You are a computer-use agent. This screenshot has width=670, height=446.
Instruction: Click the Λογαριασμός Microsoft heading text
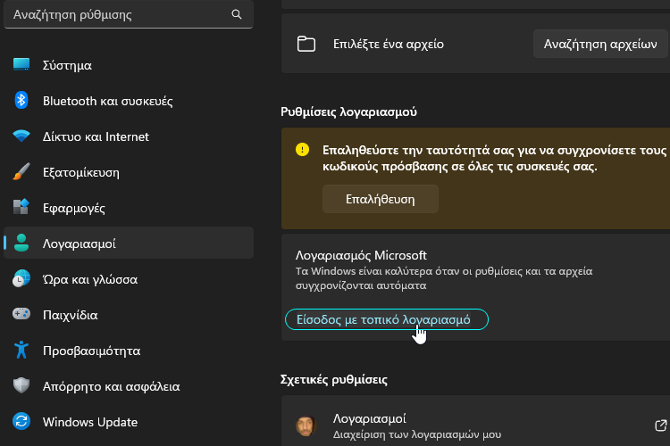pyautogui.click(x=361, y=255)
